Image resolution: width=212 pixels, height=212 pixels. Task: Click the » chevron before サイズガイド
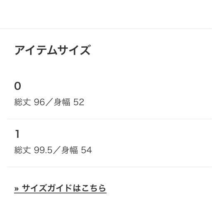(x=17, y=189)
